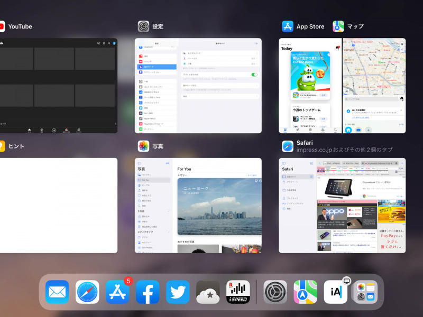The height and width of the screenshot is (317, 423).
Task: Tap YouTube home tab icon in the card
Action: tap(30, 130)
